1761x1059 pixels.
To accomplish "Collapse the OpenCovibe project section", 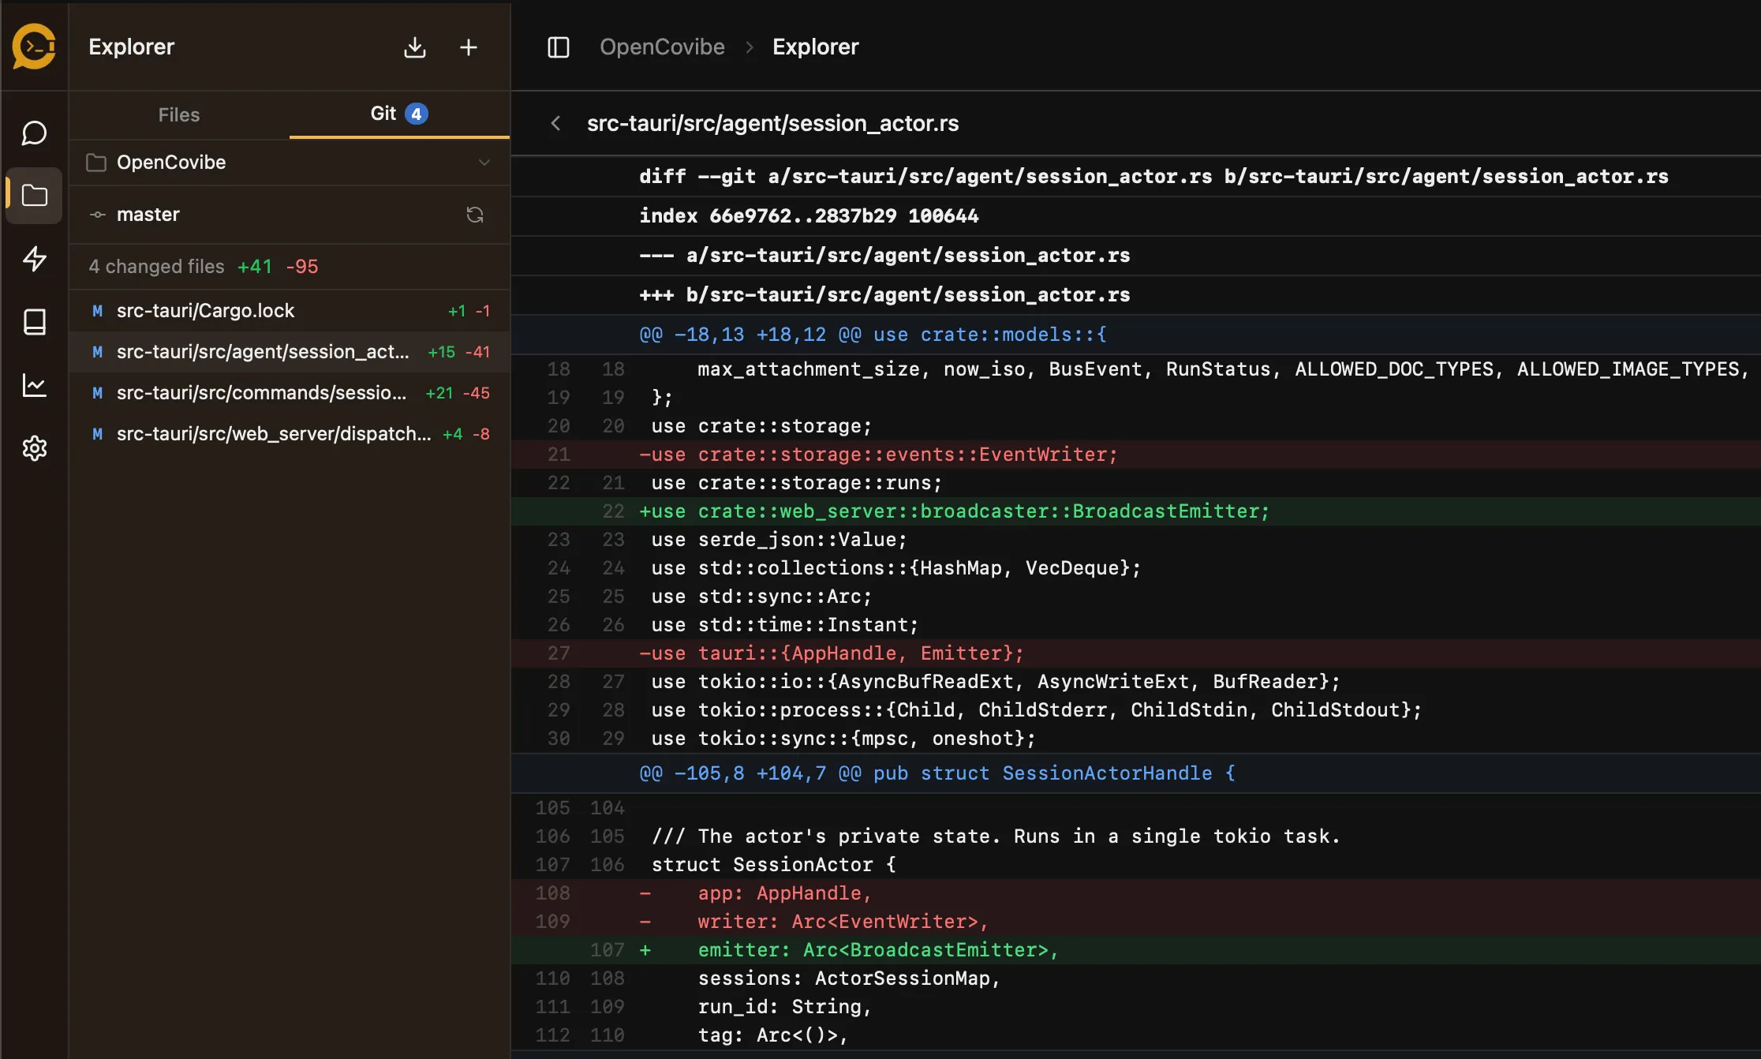I will (484, 163).
